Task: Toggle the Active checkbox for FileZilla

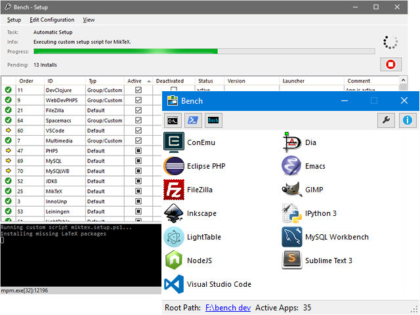Action: [x=138, y=110]
